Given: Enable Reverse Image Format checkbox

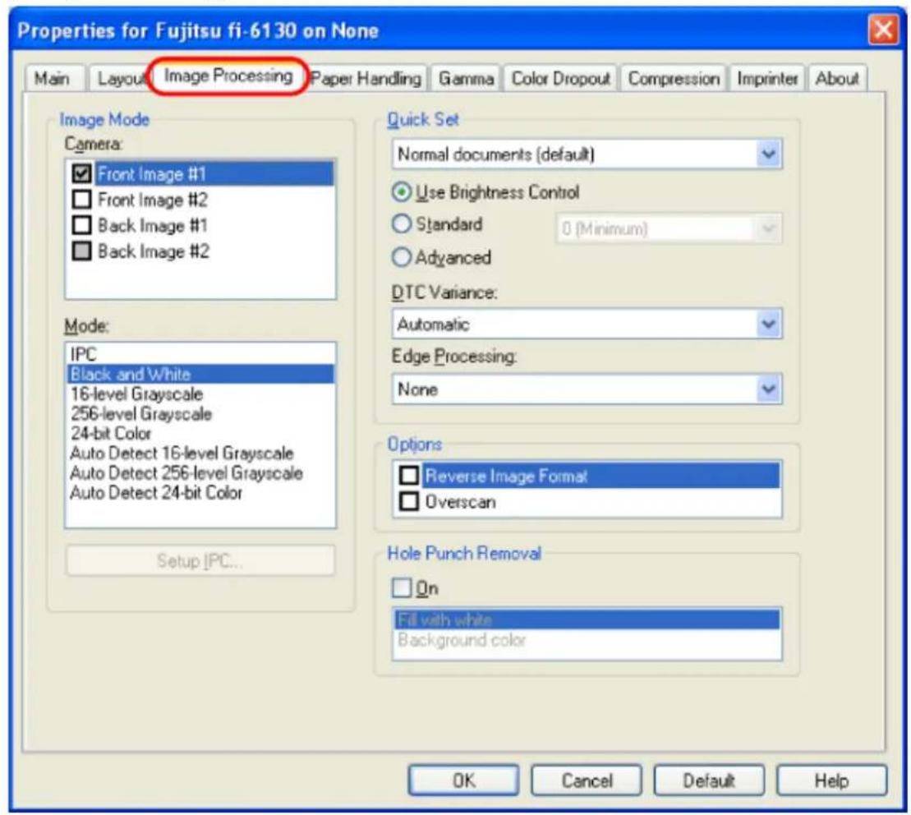Looking at the screenshot, I should click(409, 476).
